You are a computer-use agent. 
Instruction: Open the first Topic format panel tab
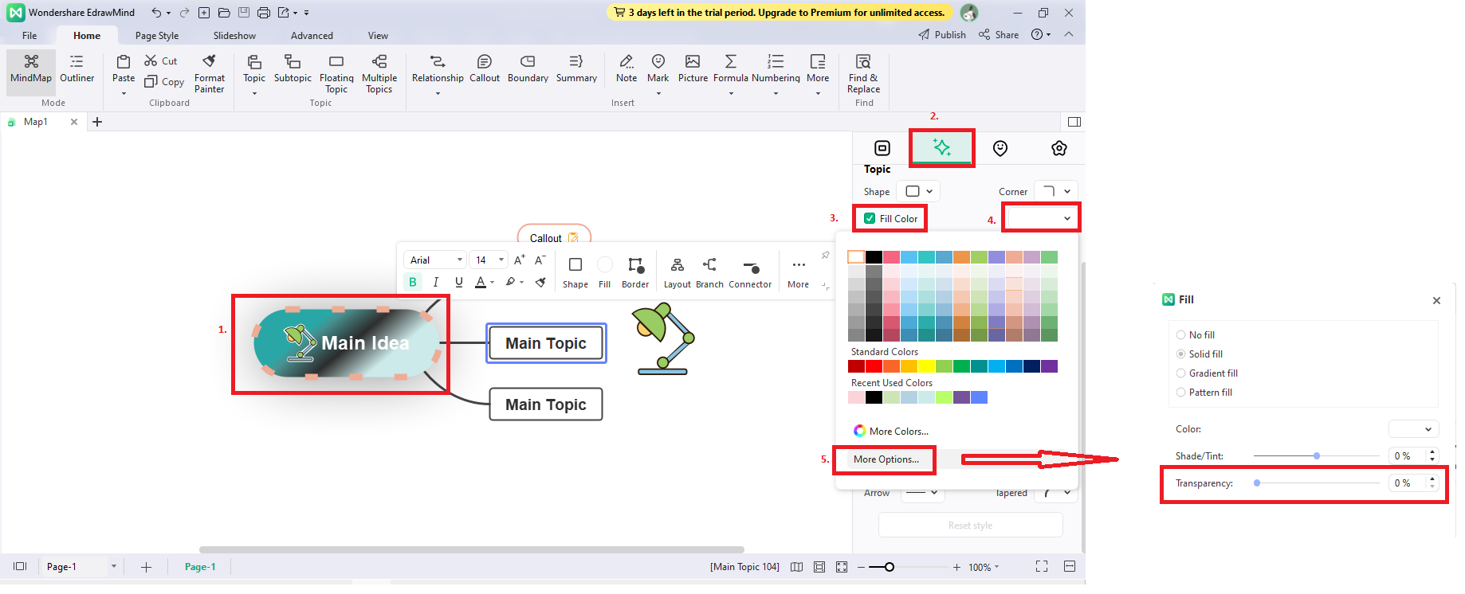pyautogui.click(x=882, y=148)
